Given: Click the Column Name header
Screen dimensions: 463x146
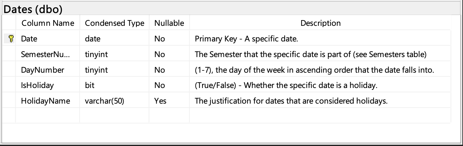Looking at the screenshot, I should click(48, 23).
